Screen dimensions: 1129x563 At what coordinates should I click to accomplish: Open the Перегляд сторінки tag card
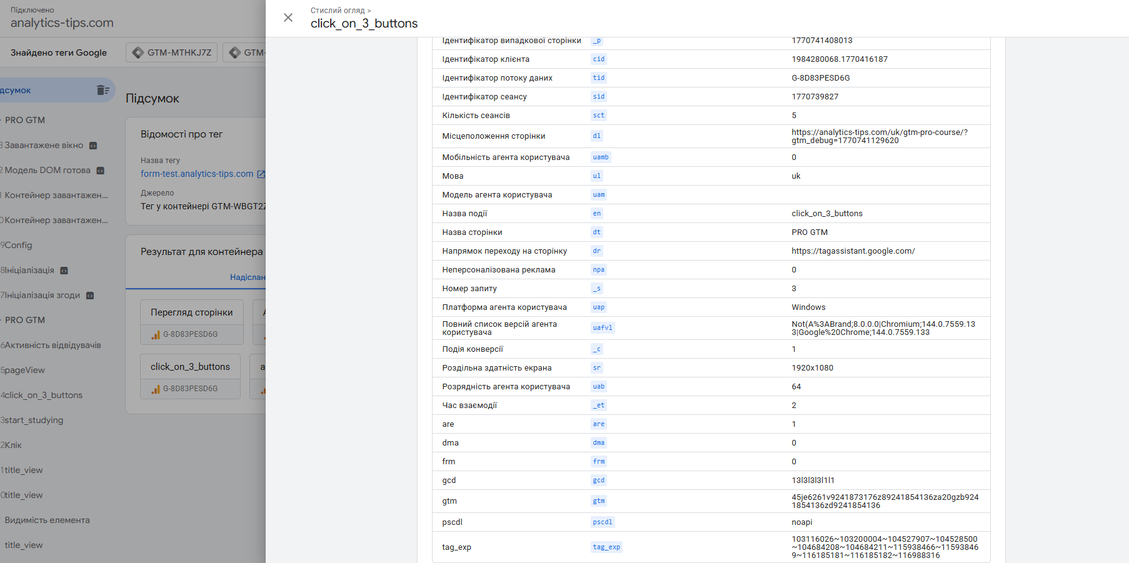[x=191, y=312]
